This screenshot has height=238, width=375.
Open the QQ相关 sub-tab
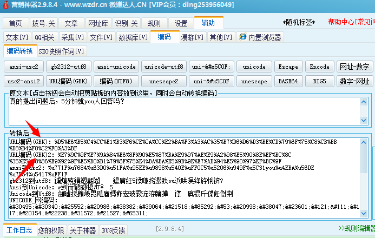tap(45, 37)
